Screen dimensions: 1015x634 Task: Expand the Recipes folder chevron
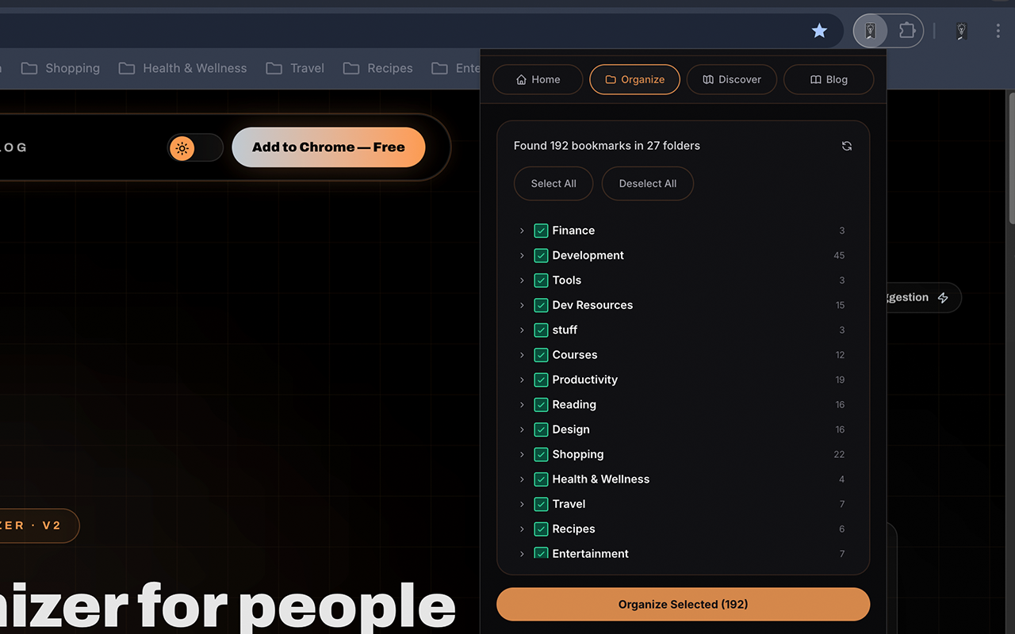pyautogui.click(x=522, y=529)
